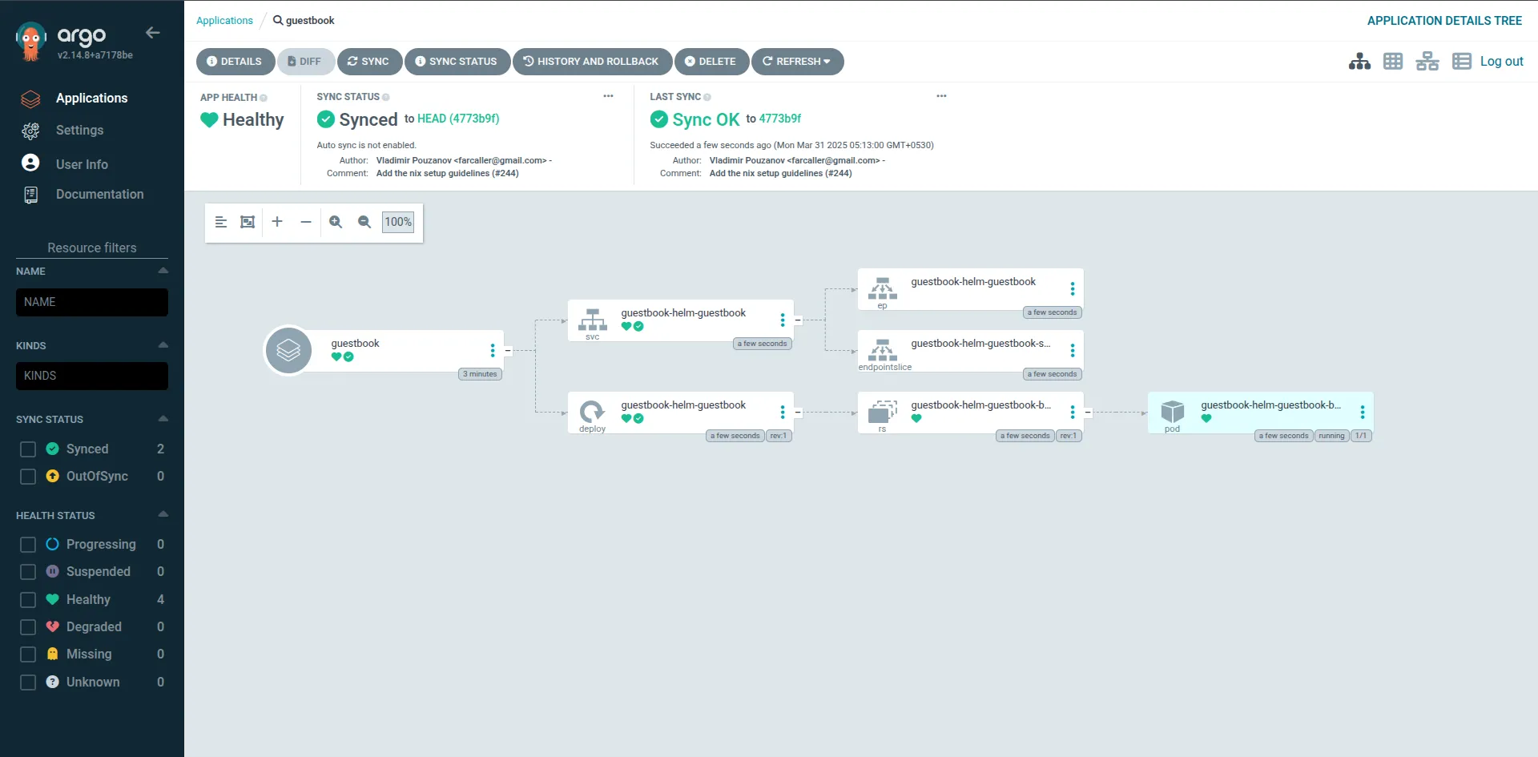Open svc node kebab menu
Viewport: 1538px width, 757px height.
[x=783, y=320]
